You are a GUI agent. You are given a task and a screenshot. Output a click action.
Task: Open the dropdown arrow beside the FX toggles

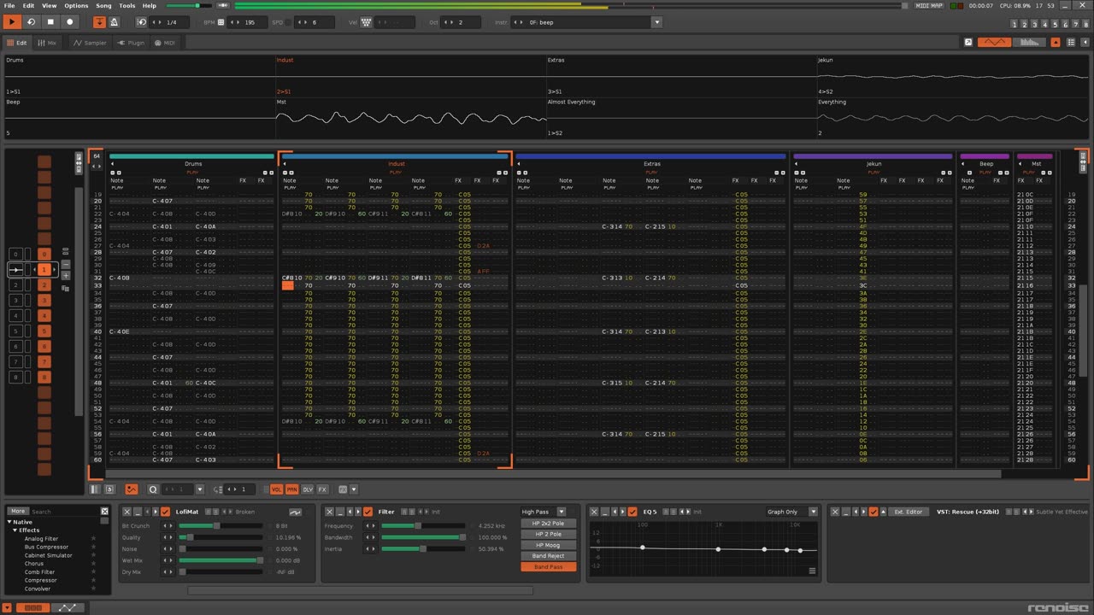click(x=355, y=489)
